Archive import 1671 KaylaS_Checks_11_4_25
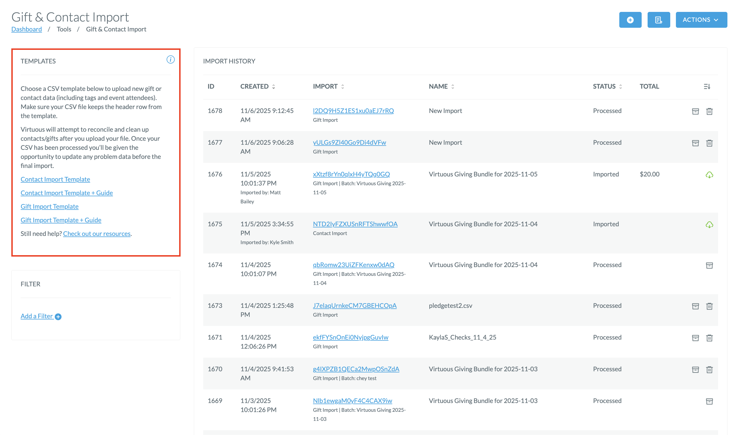This screenshot has height=435, width=741. tap(695, 338)
